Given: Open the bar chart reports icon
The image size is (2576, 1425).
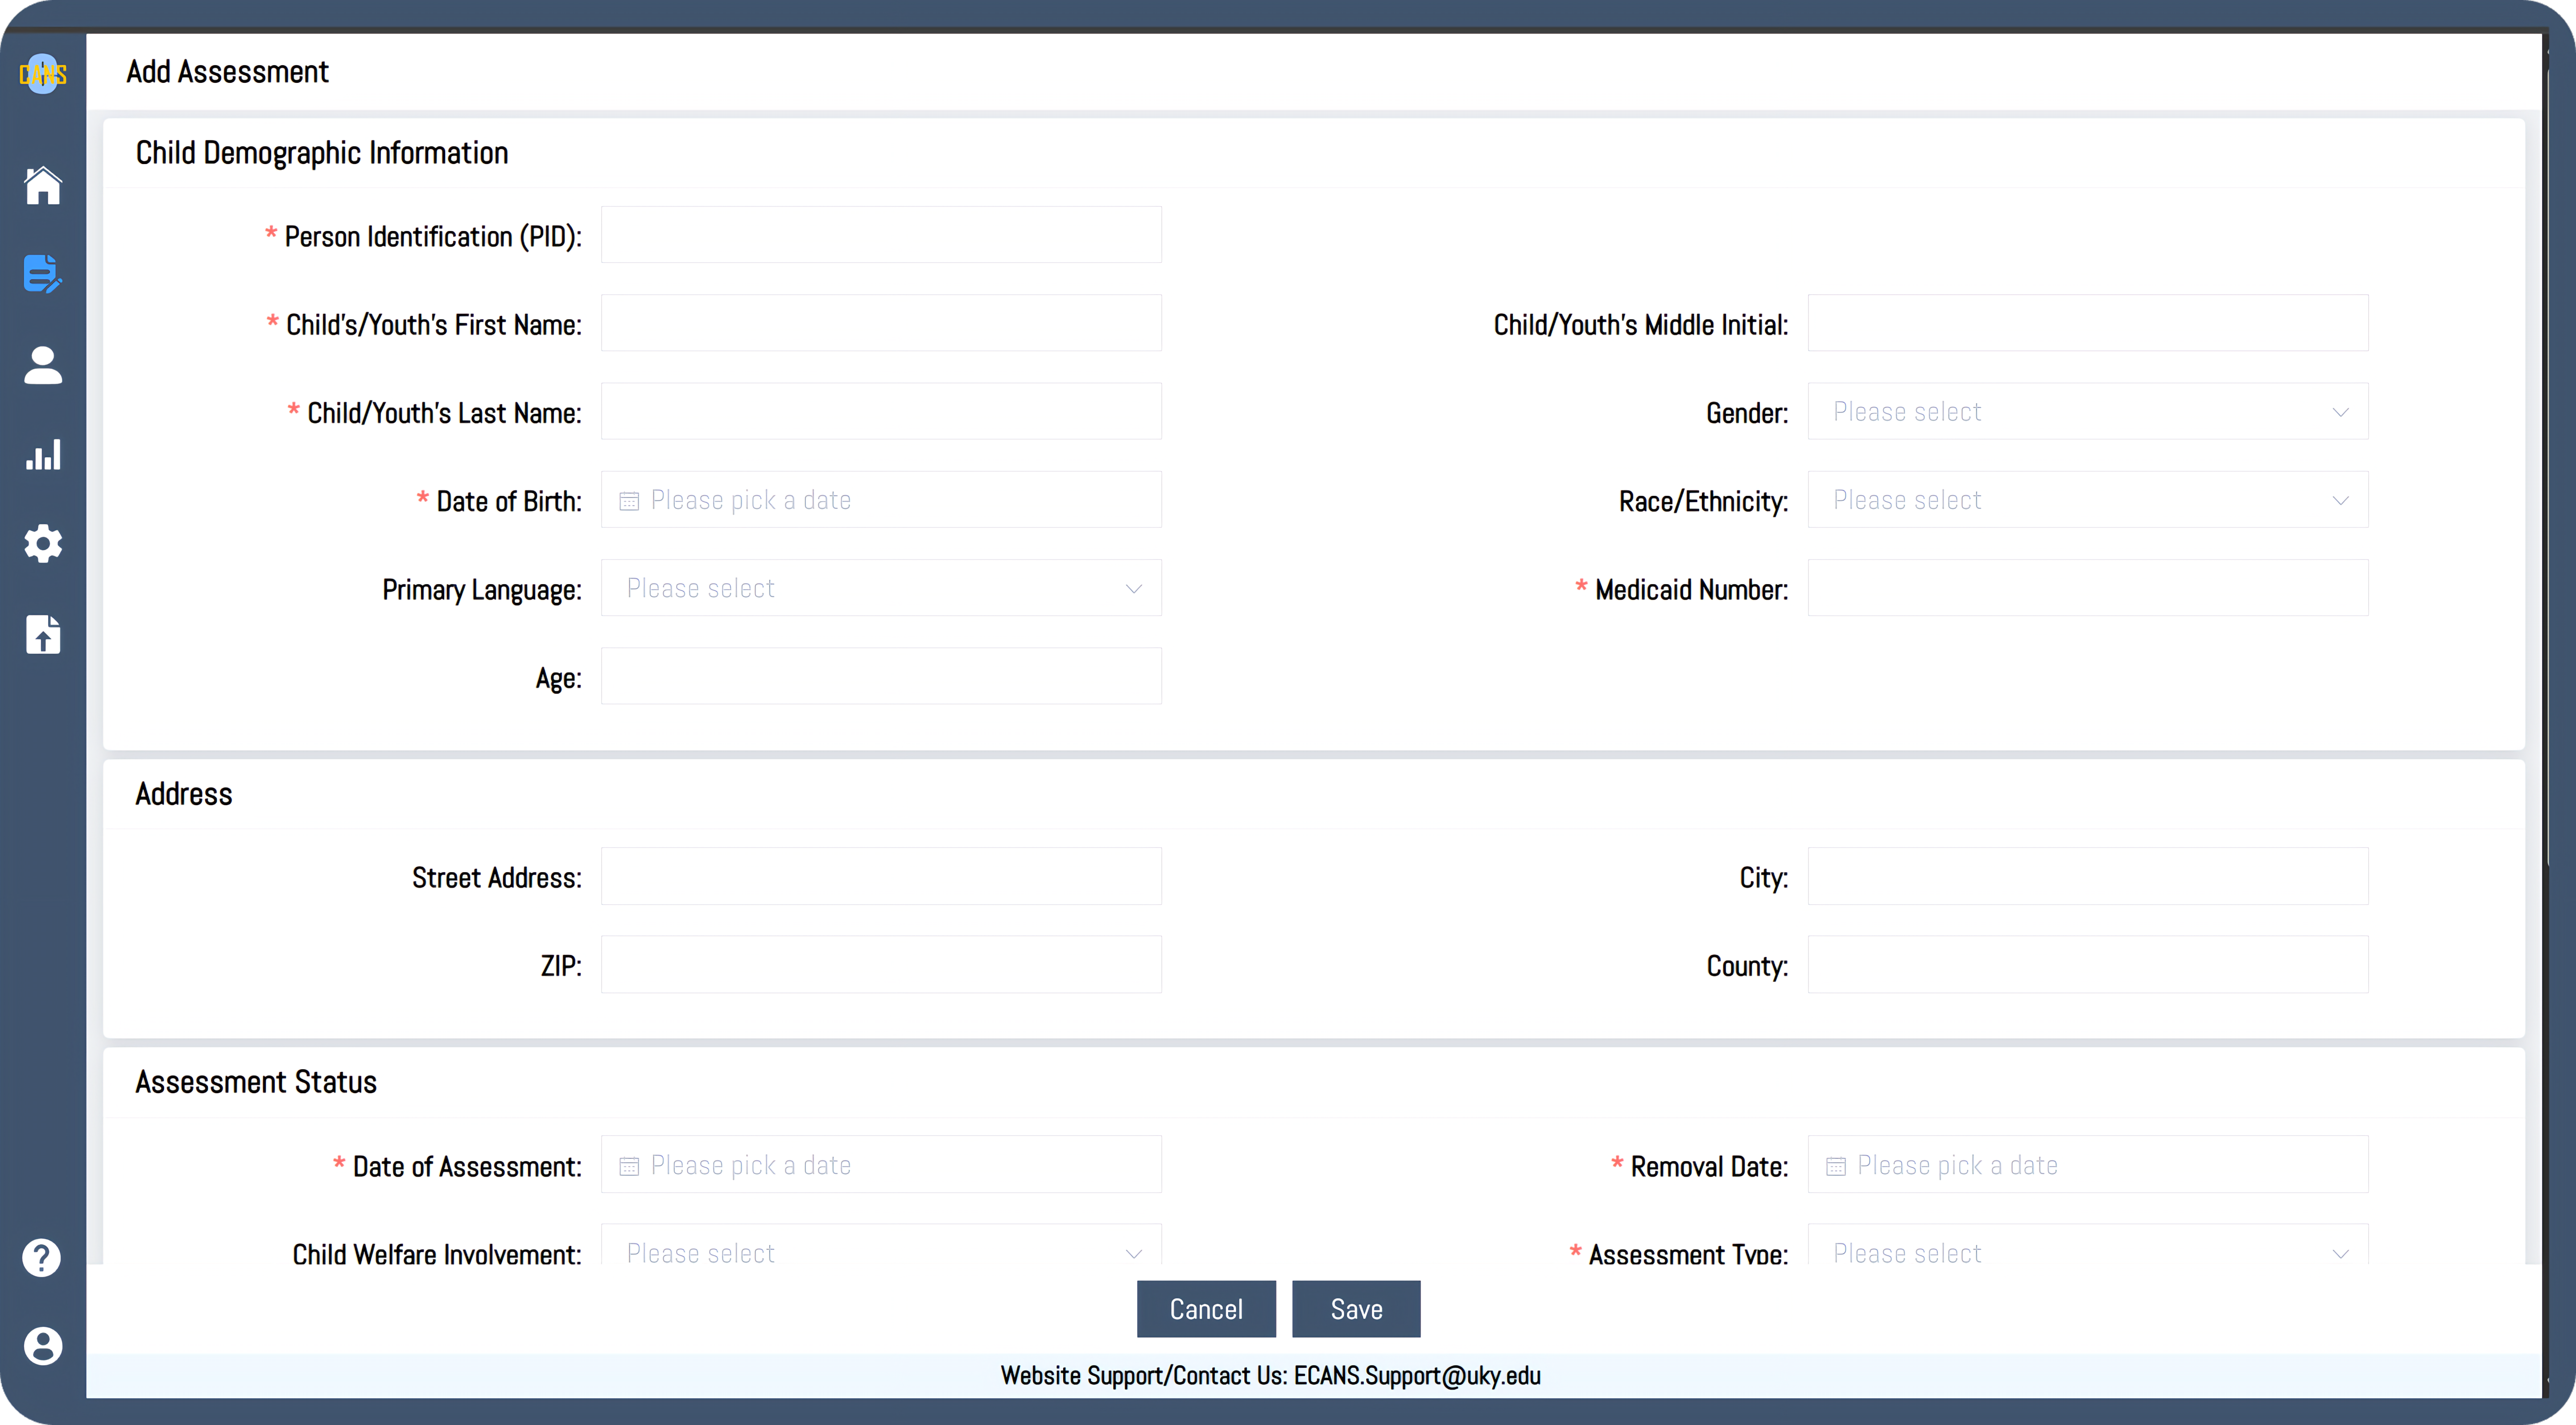Looking at the screenshot, I should click(x=43, y=454).
